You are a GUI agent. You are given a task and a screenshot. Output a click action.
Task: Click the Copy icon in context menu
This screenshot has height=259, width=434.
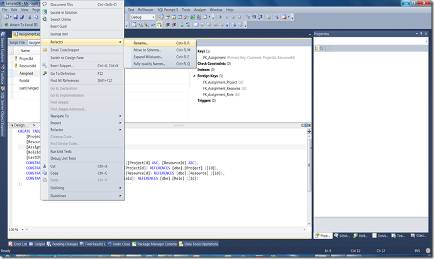tap(45, 173)
